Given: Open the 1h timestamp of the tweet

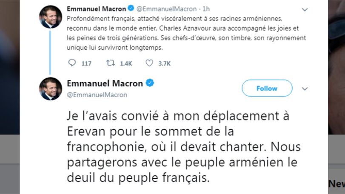Looking at the screenshot, I should (206, 9).
